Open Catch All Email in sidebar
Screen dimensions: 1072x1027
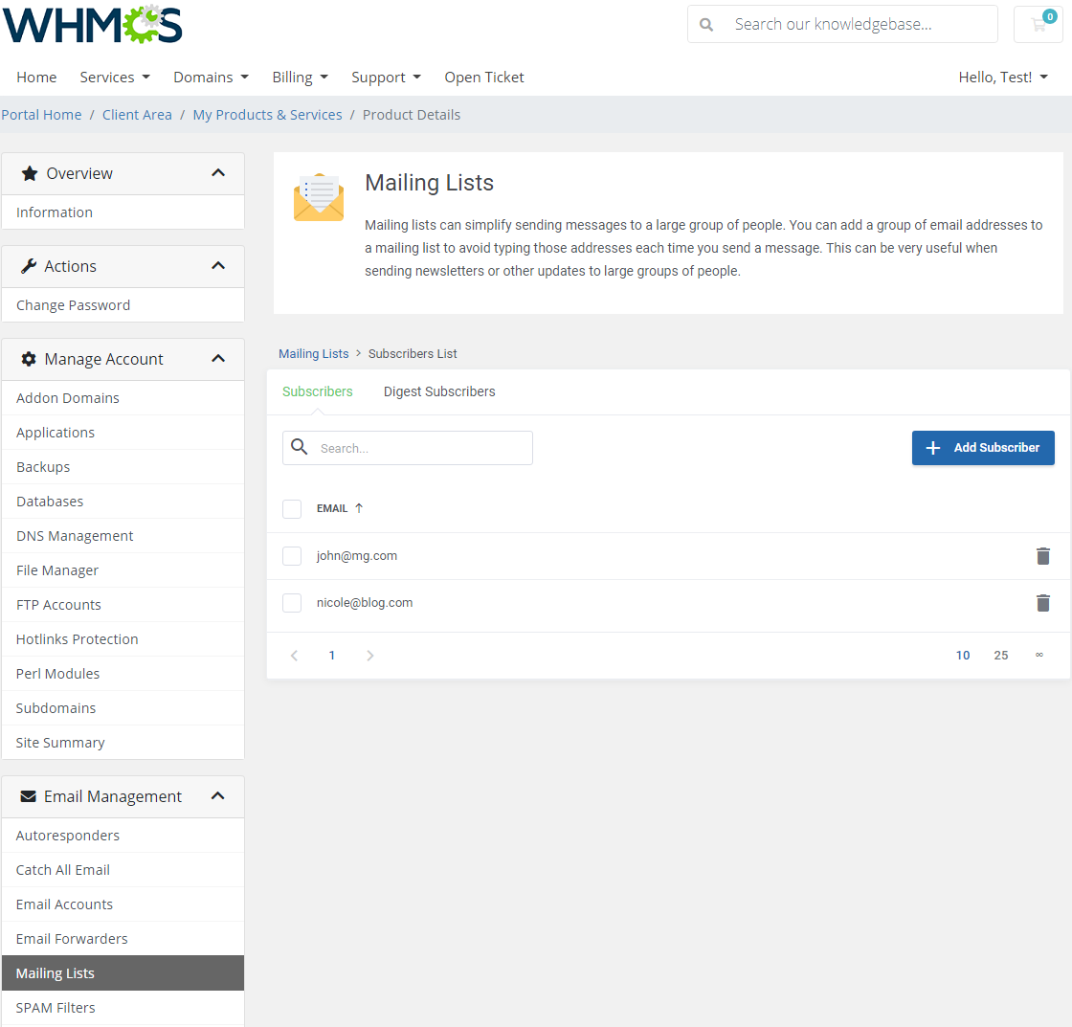pyautogui.click(x=123, y=870)
